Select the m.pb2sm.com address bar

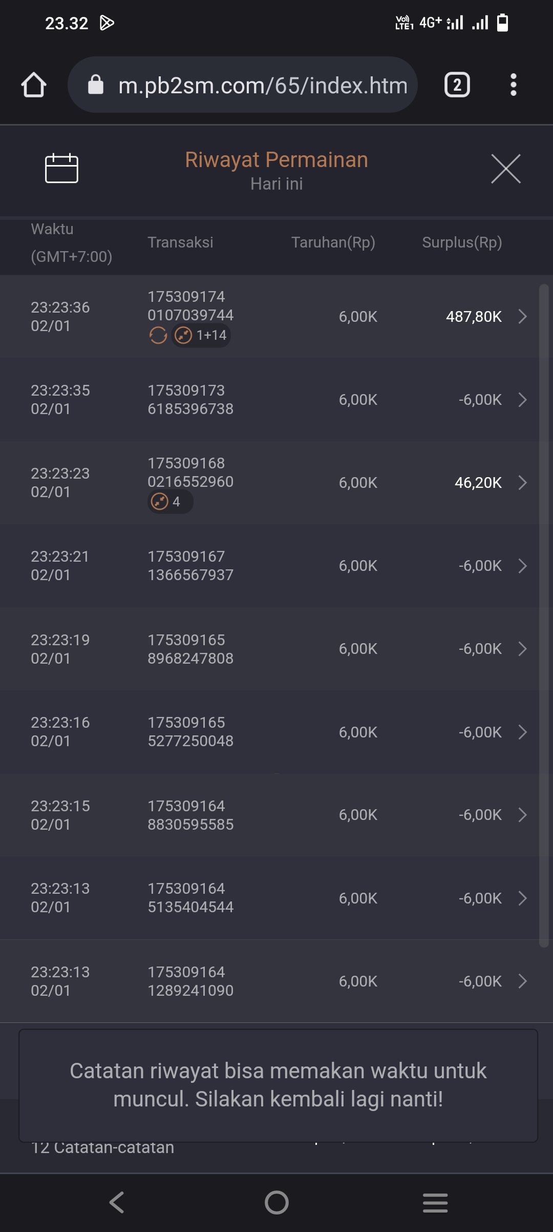click(x=262, y=85)
